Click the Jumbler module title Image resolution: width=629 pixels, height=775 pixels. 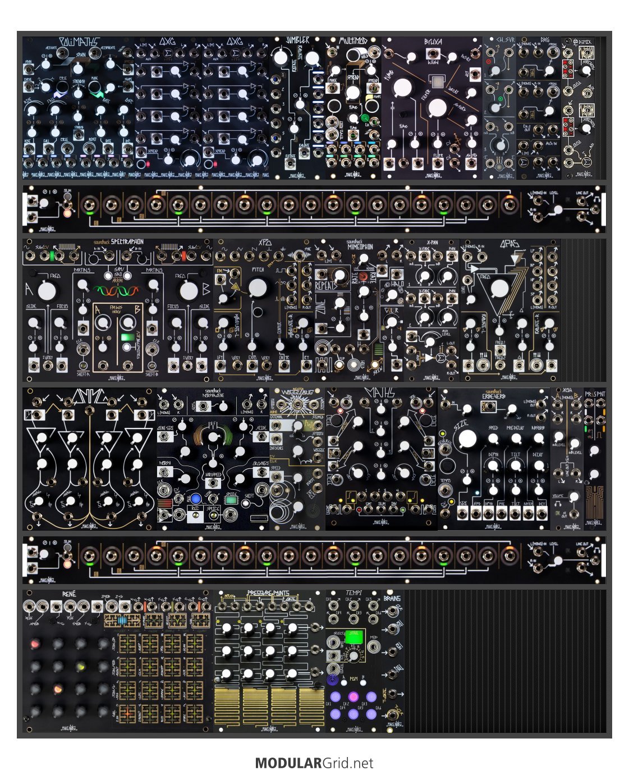(297, 41)
